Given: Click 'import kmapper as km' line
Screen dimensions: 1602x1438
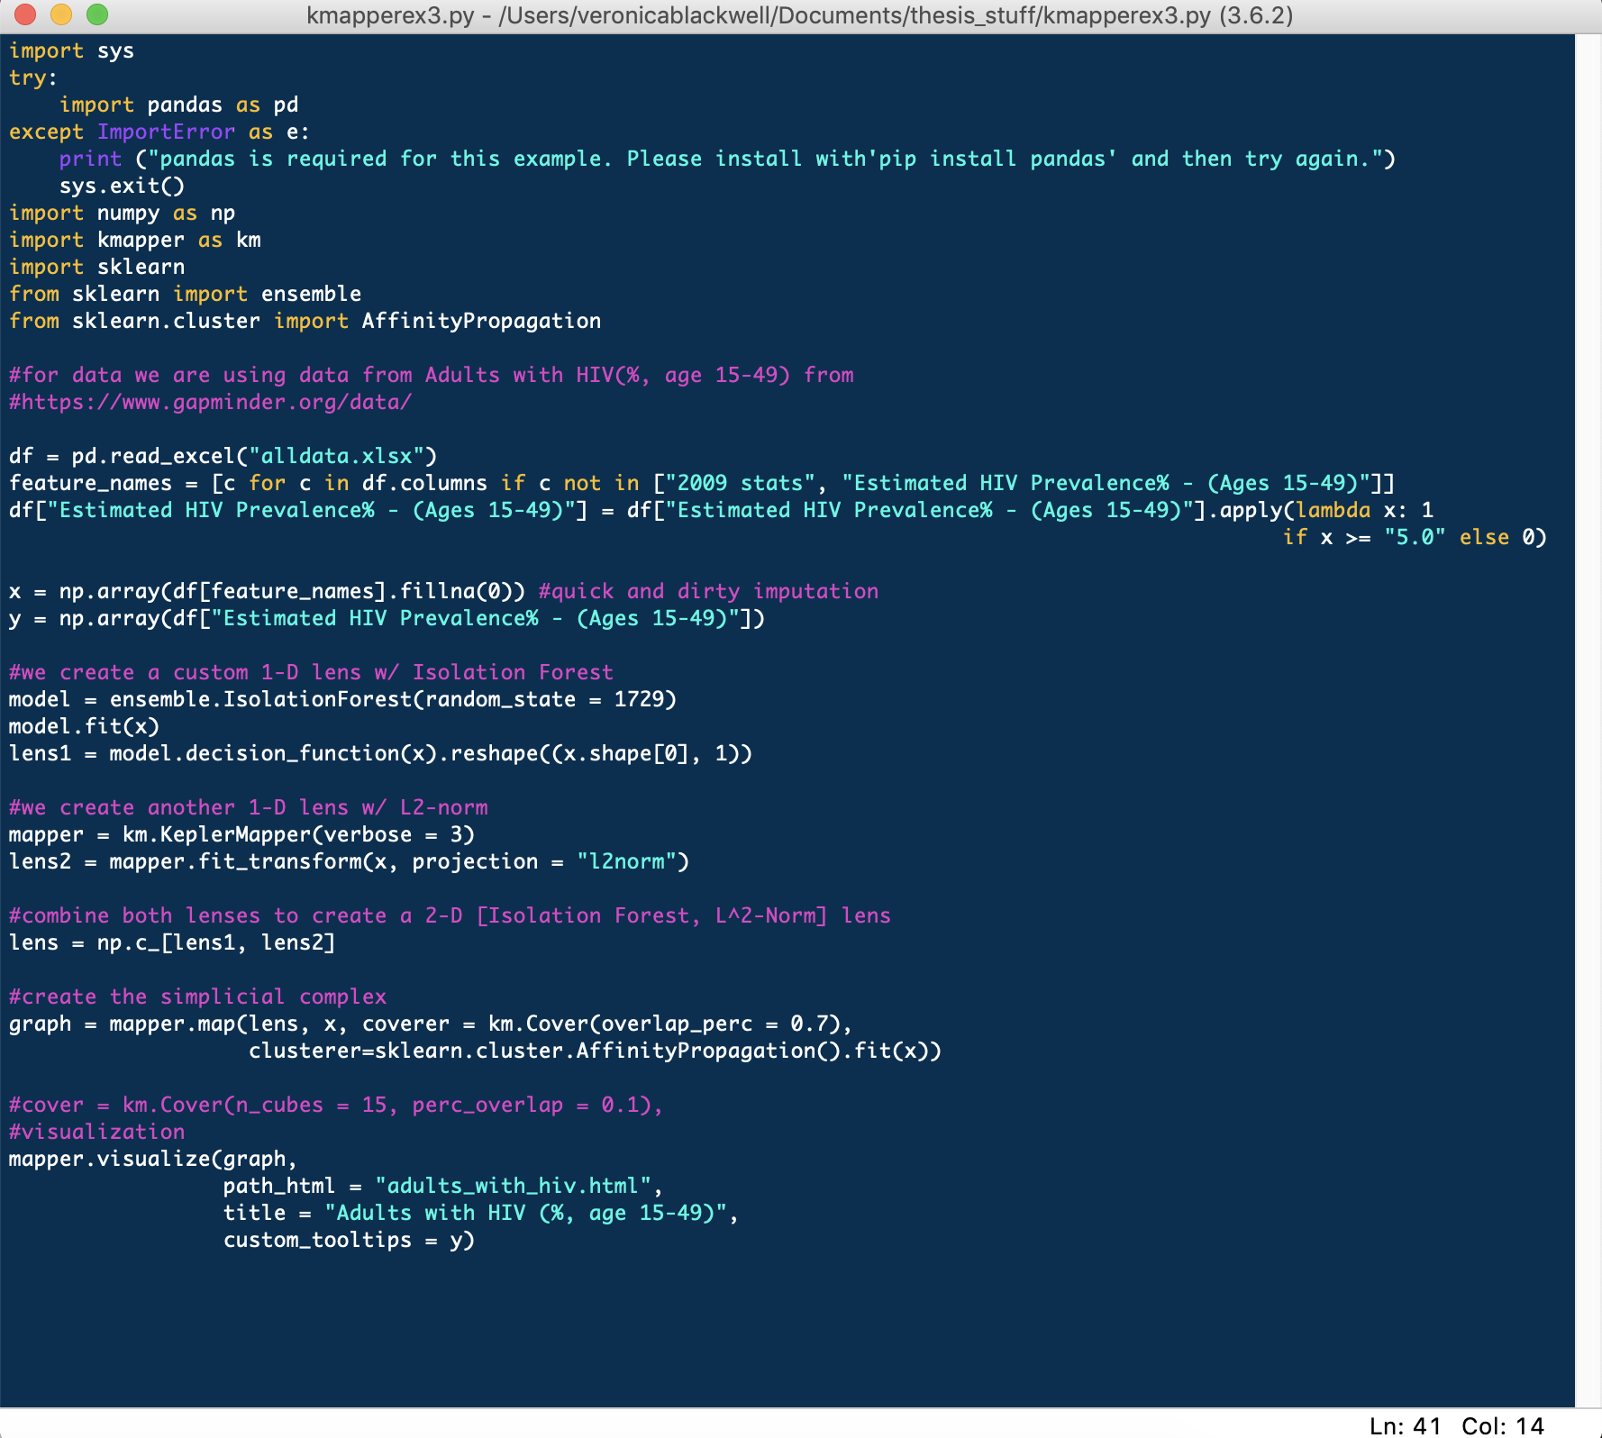Looking at the screenshot, I should coord(135,241).
